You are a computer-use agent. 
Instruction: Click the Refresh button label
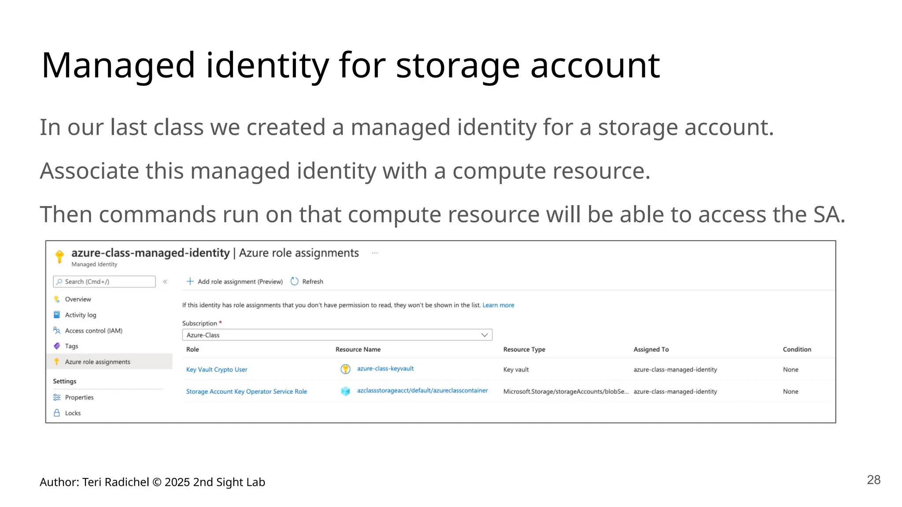coord(313,282)
